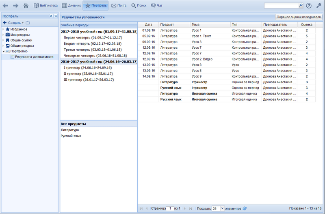Click the top search input field
Image resolution: width=325 pixels, height=214 pixels.
pyautogui.click(x=281, y=6)
